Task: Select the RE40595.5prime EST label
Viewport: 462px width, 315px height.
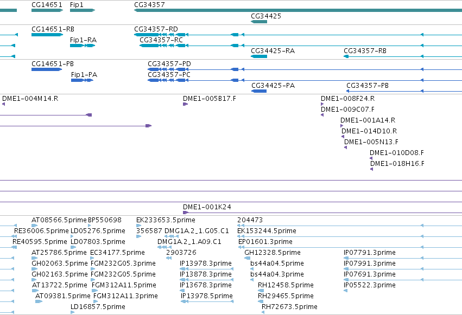Action: pyautogui.click(x=40, y=242)
